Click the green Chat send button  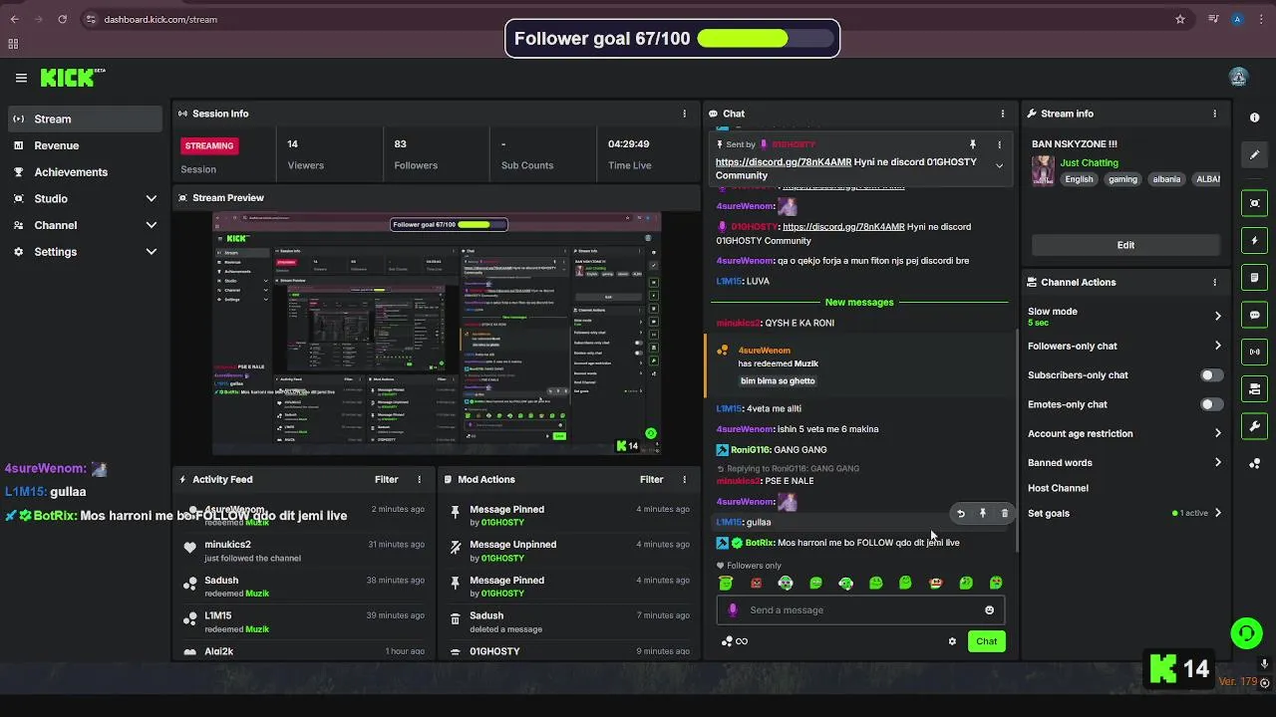coord(986,641)
